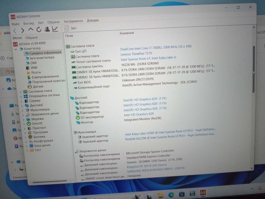265x199 pixels.
Task: Expand the Мережа tree node
Action: pyautogui.click(x=24, y=120)
